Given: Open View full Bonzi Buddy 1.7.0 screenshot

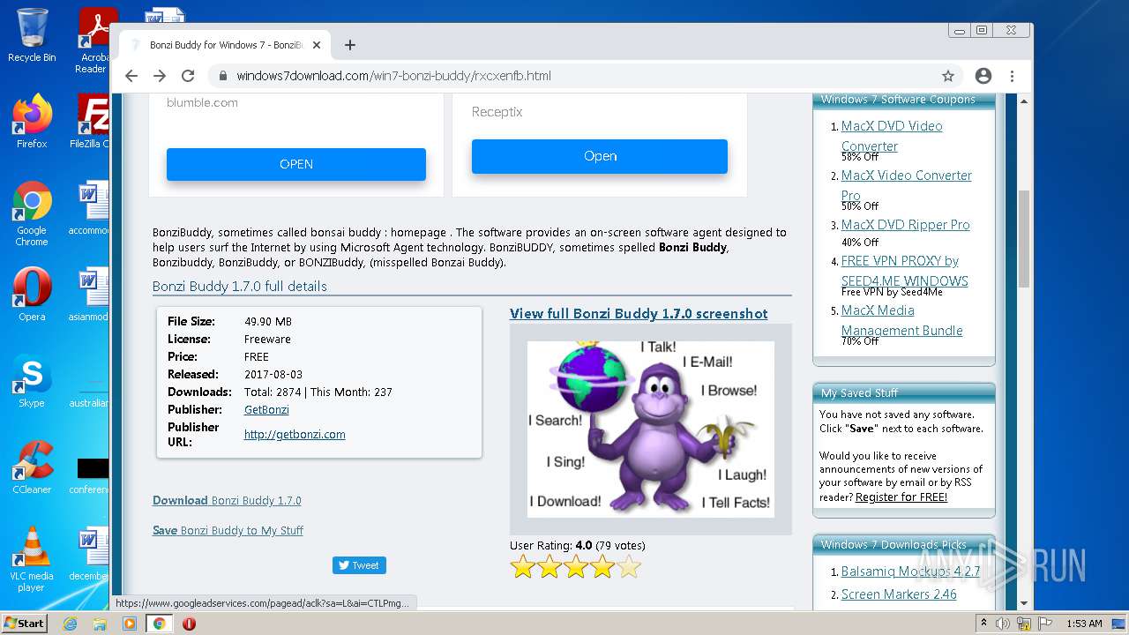Looking at the screenshot, I should pyautogui.click(x=639, y=313).
